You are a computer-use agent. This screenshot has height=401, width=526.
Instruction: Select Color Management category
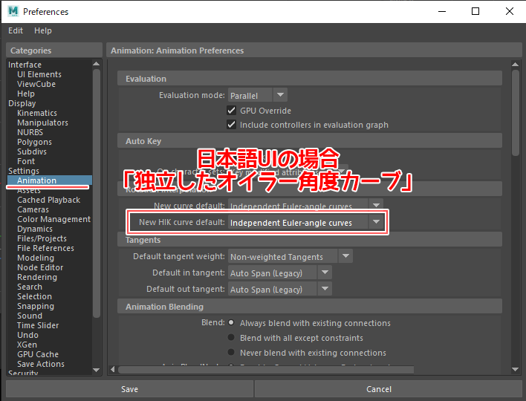53,219
